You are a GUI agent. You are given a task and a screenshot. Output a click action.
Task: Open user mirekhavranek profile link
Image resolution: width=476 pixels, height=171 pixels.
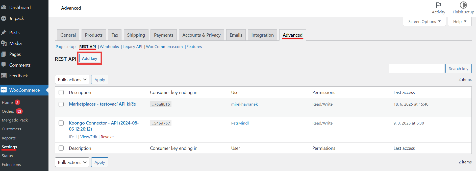point(244,104)
